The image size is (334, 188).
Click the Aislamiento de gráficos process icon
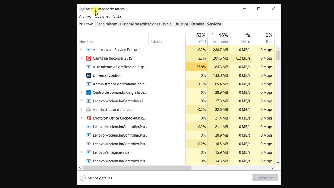click(89, 67)
